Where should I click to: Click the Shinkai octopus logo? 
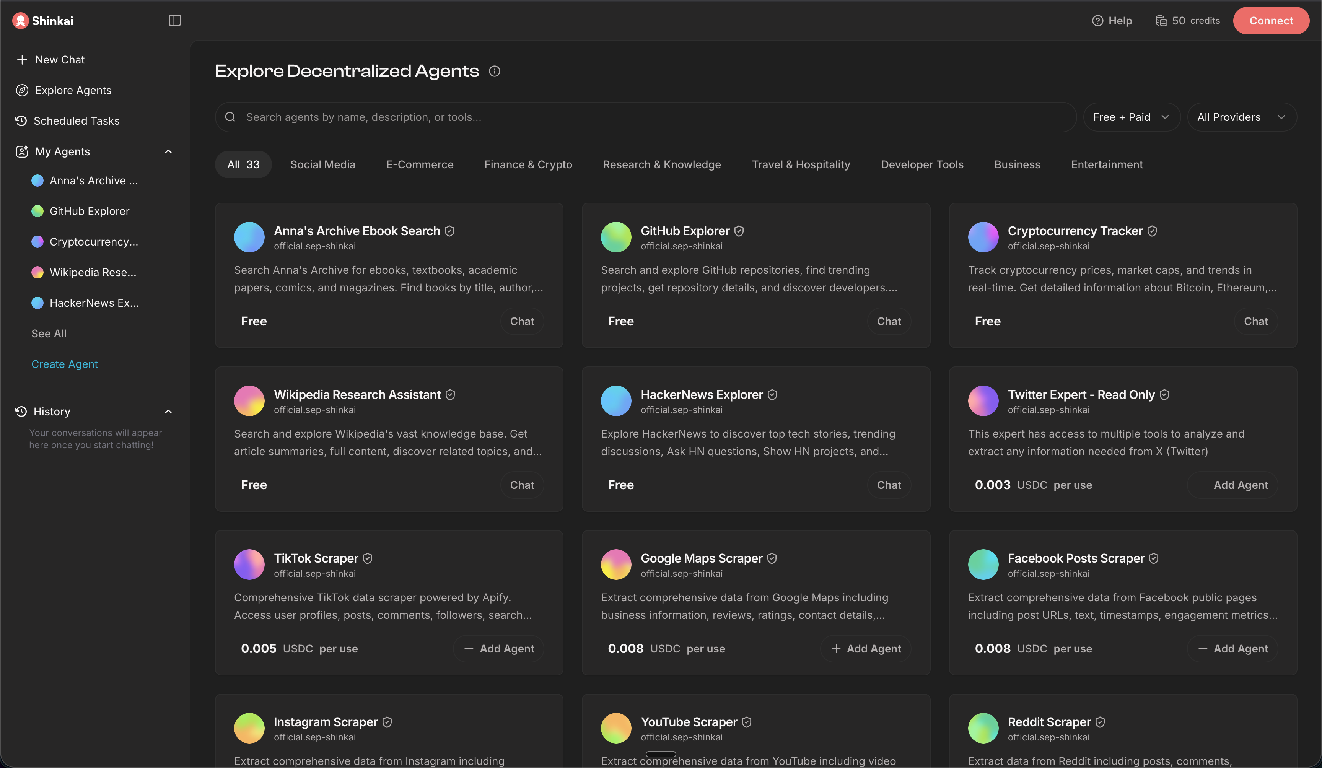(21, 20)
